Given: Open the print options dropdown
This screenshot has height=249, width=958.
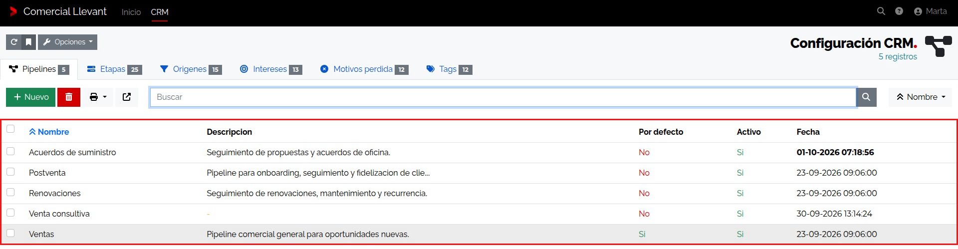Looking at the screenshot, I should pyautogui.click(x=98, y=97).
